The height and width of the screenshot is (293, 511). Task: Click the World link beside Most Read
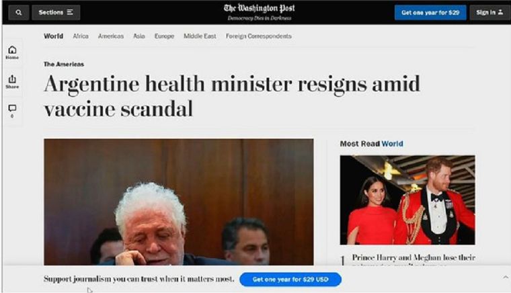click(x=393, y=144)
